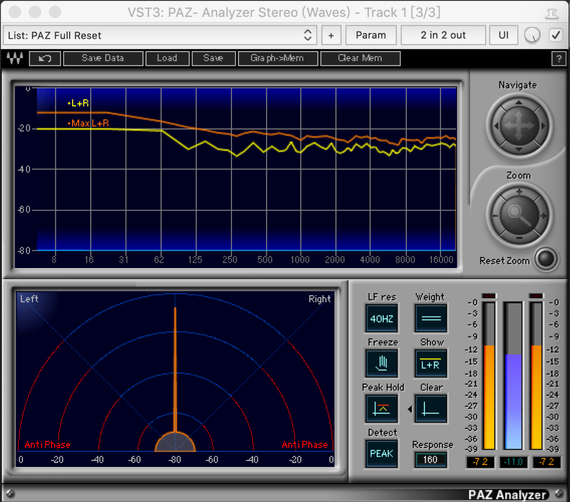This screenshot has height=502, width=570.
Task: Zoom in horizontally with right plus
Action: (543, 216)
